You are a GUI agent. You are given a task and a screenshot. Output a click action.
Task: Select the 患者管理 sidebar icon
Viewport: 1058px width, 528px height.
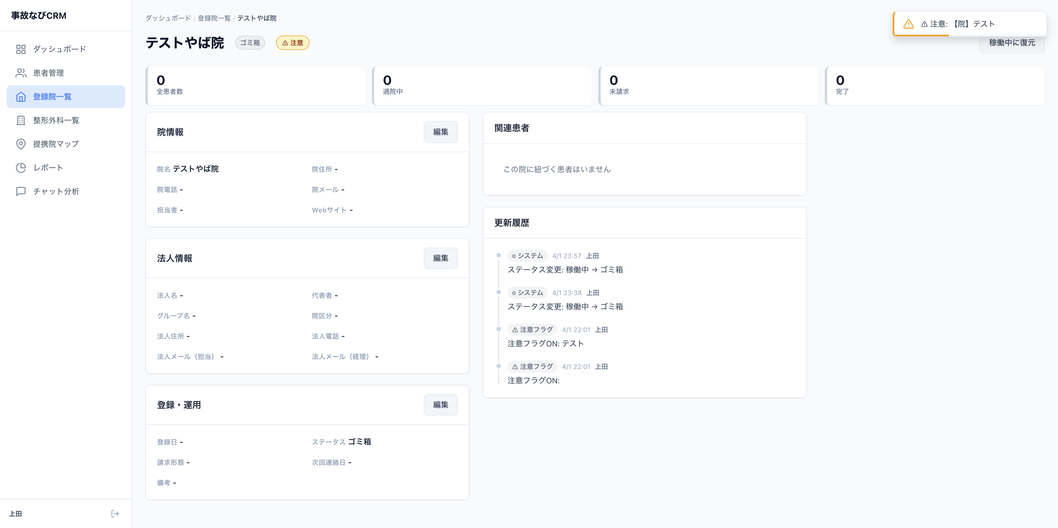point(21,73)
